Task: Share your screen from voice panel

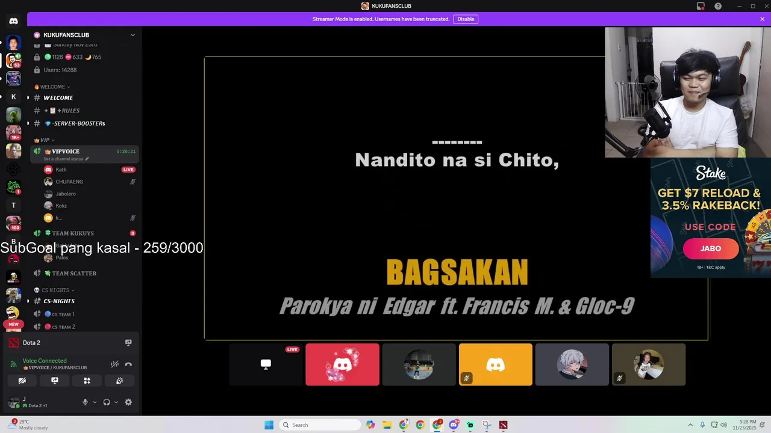Action: pos(54,381)
